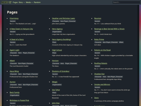The image size is (141, 106).
Task: Select text 'John Doe's parents'
Action: click(x=58, y=24)
